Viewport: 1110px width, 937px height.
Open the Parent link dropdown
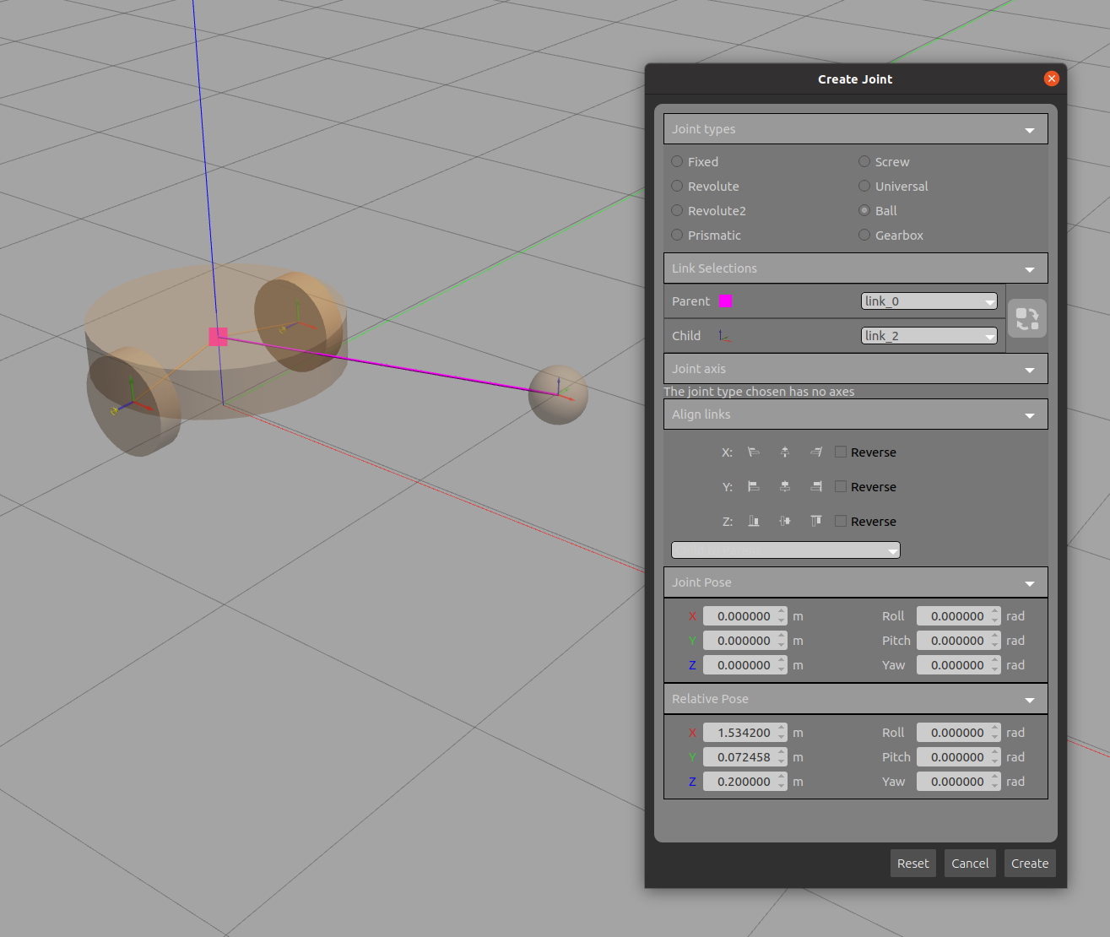929,301
